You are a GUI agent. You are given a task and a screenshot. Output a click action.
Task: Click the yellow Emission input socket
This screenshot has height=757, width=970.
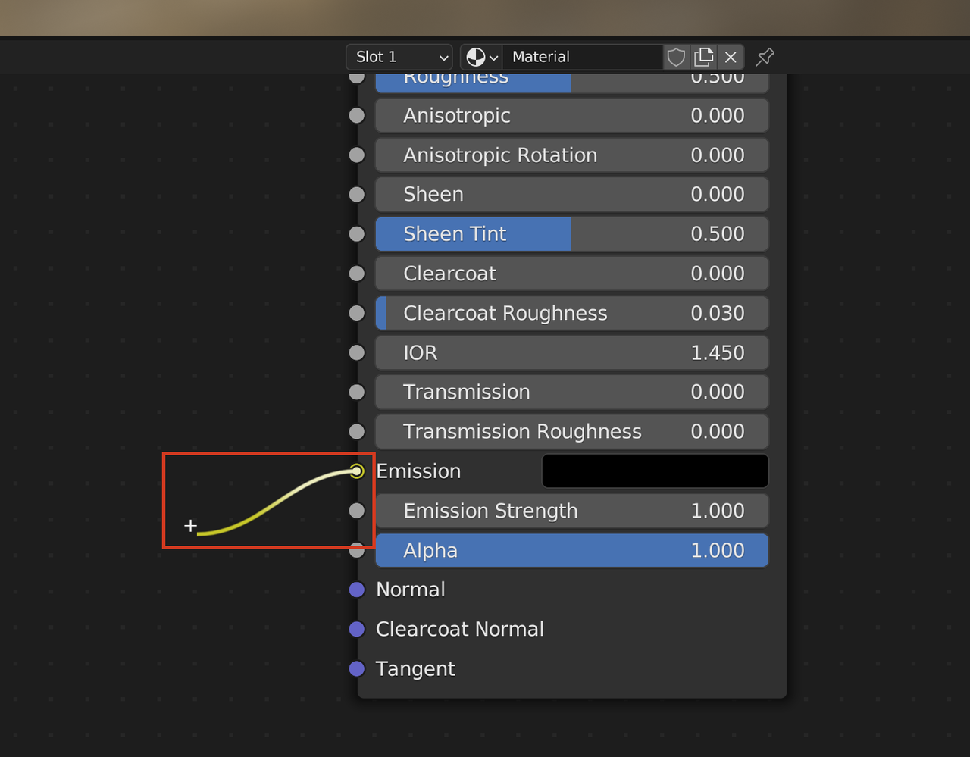pyautogui.click(x=357, y=471)
